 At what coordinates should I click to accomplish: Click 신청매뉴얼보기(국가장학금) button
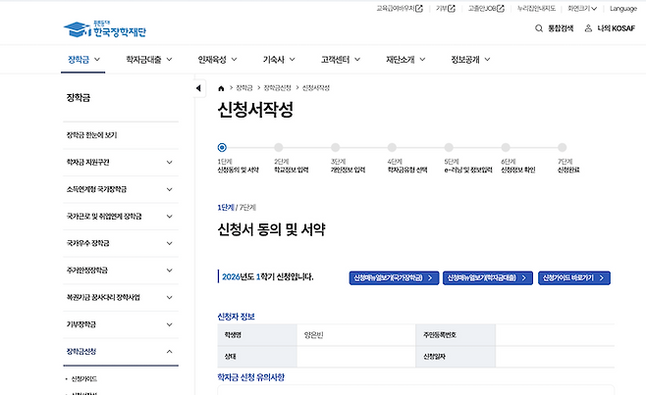[394, 278]
